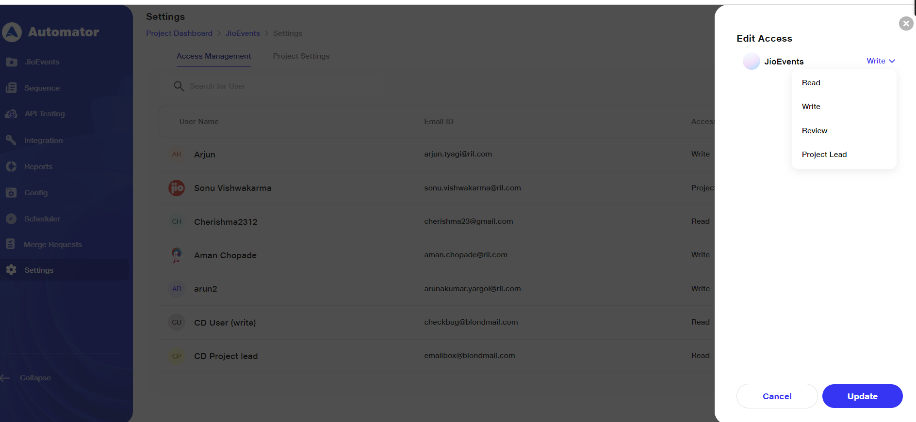Viewport: 916px width, 422px height.
Task: Click arun2's AR avatar
Action: 177,289
